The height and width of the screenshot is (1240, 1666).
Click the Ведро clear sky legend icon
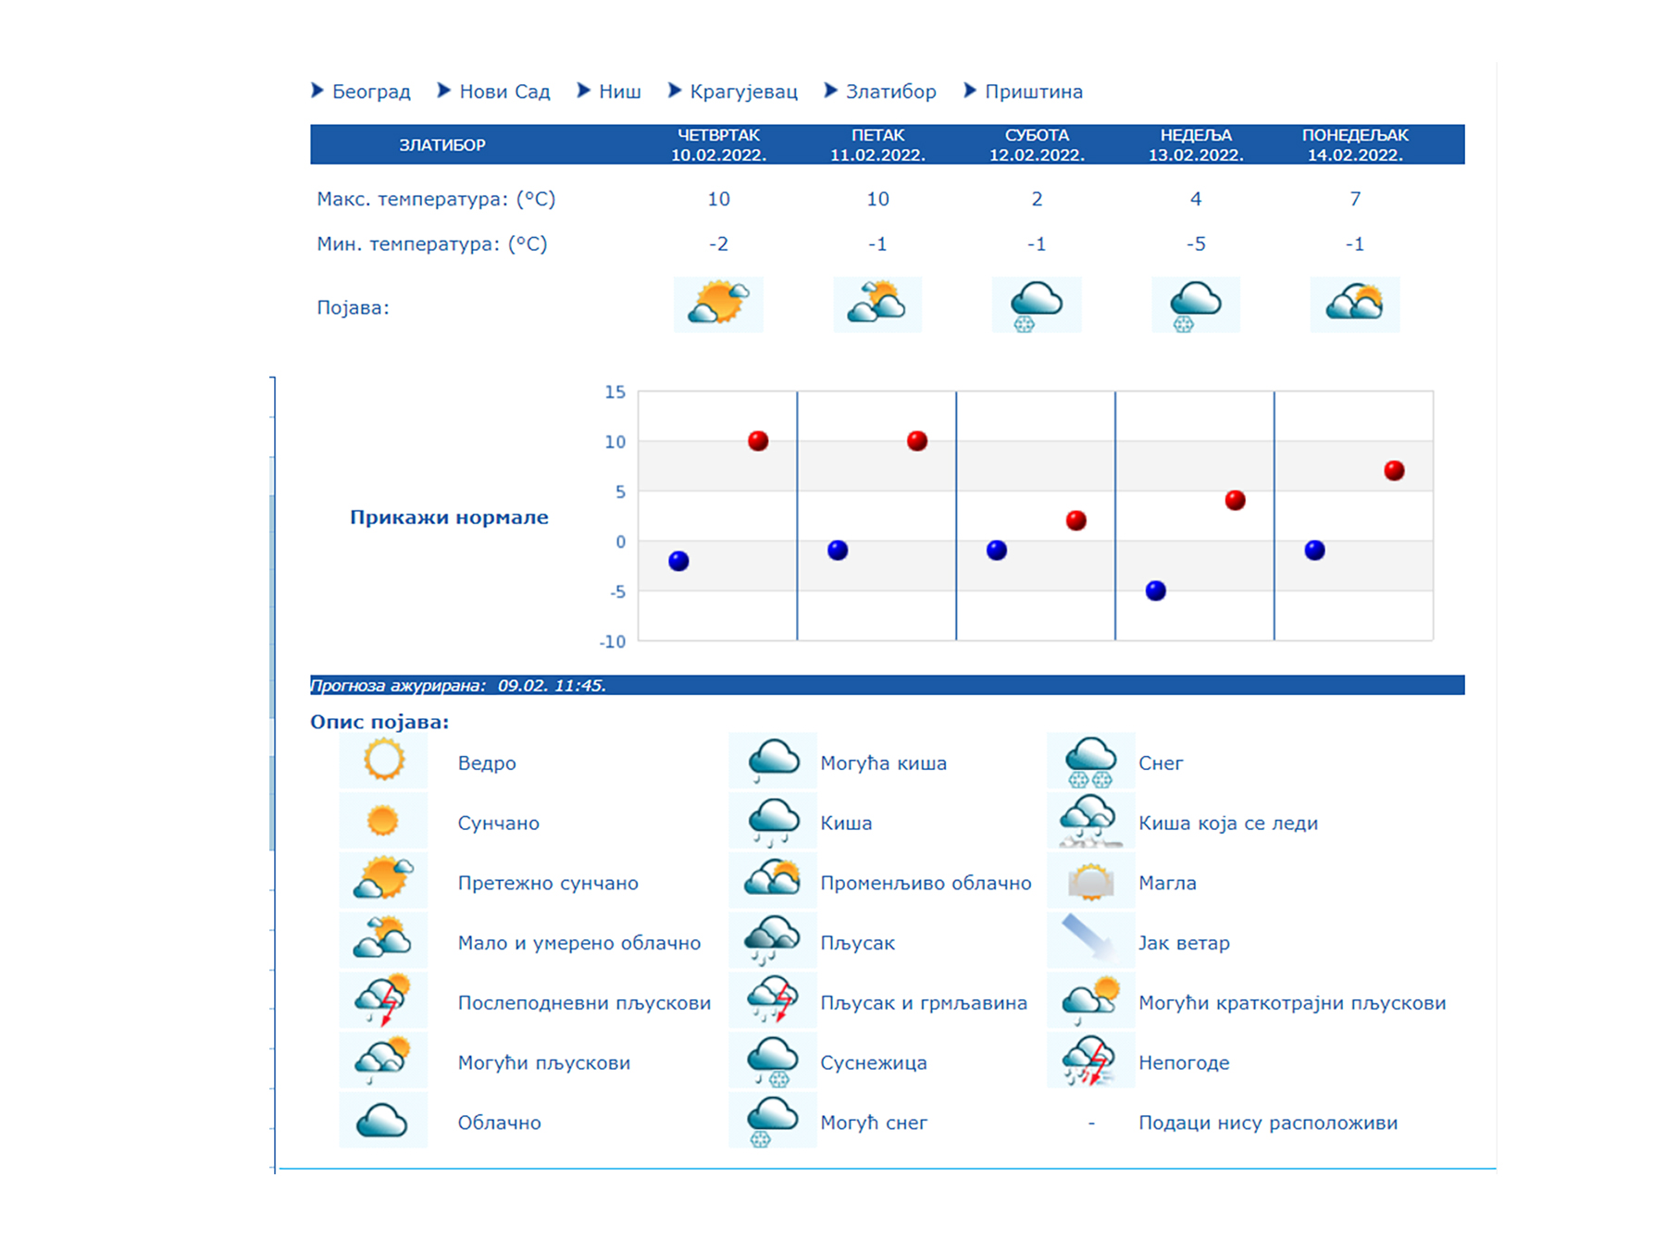tap(383, 762)
